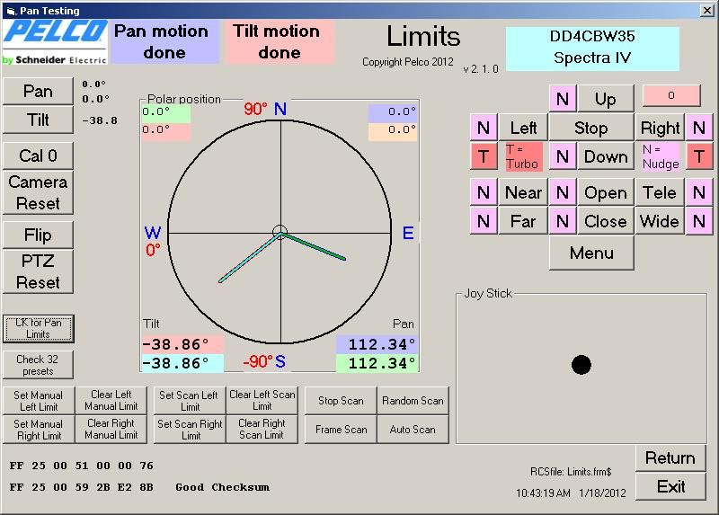Click the Return button
The image size is (719, 515).
click(x=670, y=457)
